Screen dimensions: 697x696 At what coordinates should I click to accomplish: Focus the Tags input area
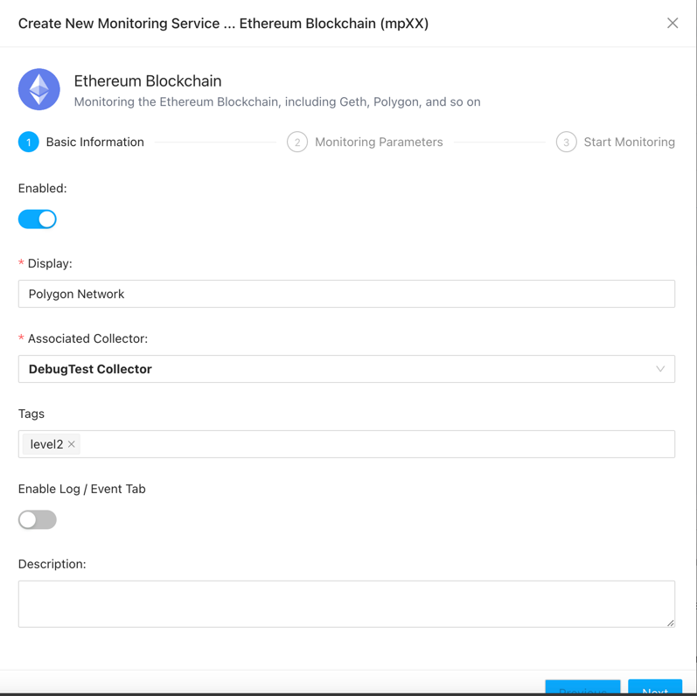[376, 444]
